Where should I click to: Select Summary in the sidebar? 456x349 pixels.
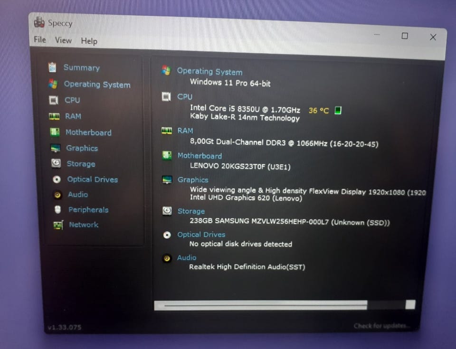[81, 68]
